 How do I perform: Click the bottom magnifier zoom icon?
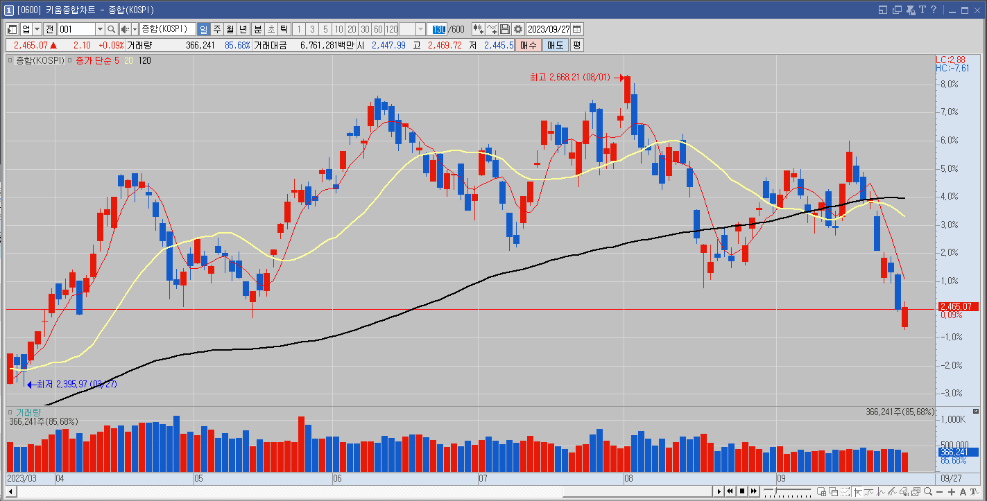(x=928, y=491)
